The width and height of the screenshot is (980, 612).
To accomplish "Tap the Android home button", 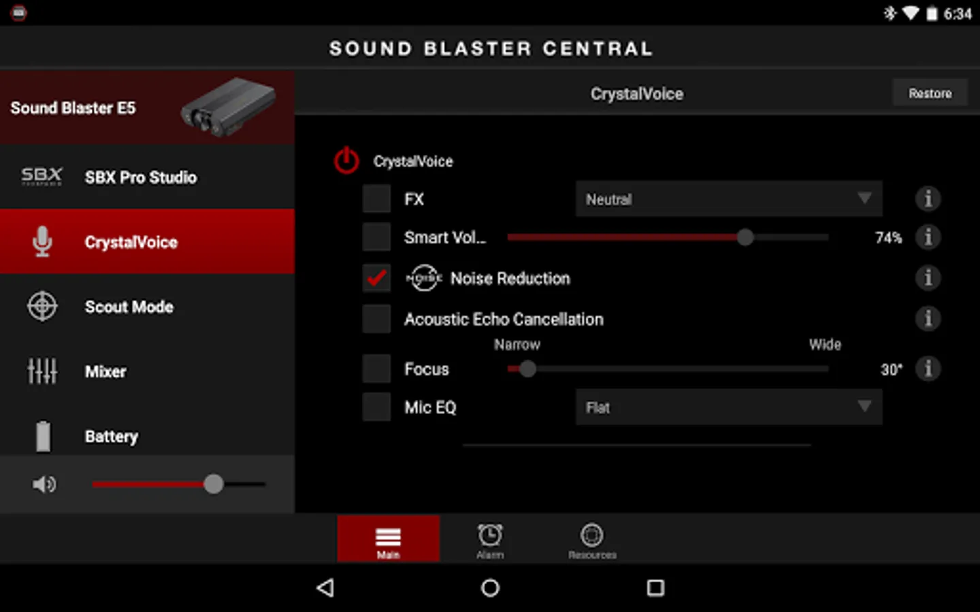I will 490,588.
